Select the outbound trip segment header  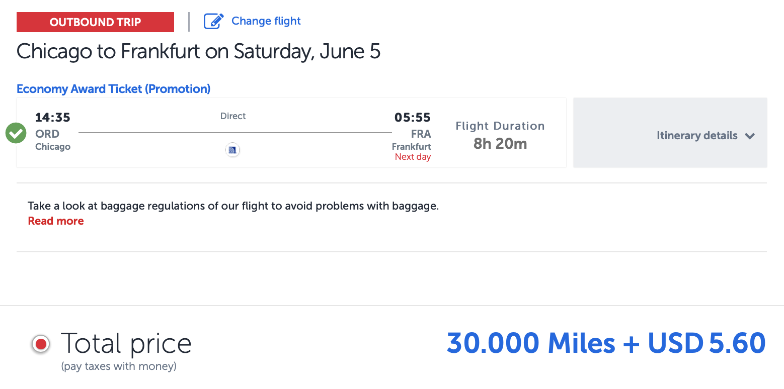coord(95,22)
